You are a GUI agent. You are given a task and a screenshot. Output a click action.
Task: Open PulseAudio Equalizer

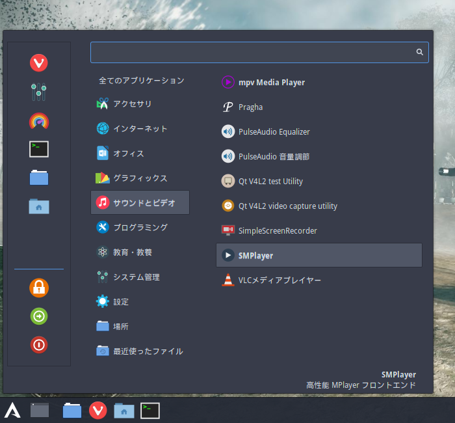pyautogui.click(x=319, y=131)
